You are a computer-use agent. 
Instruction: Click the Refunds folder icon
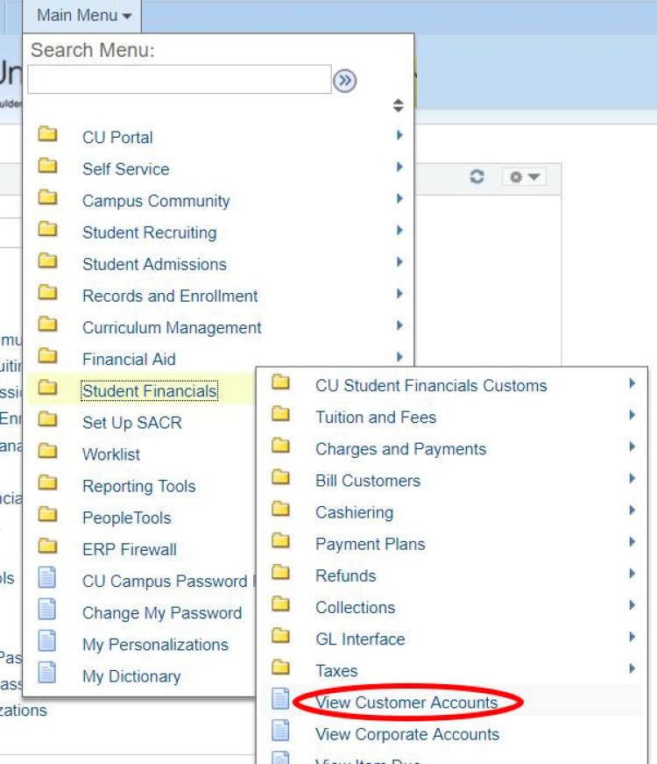281,572
